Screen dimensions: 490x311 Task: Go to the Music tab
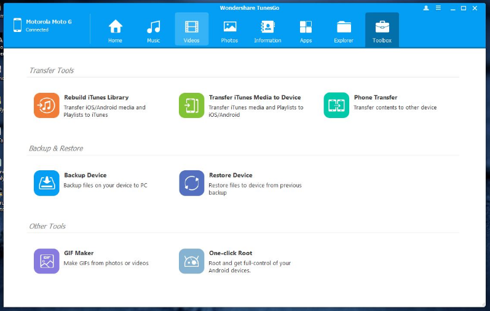tap(153, 30)
